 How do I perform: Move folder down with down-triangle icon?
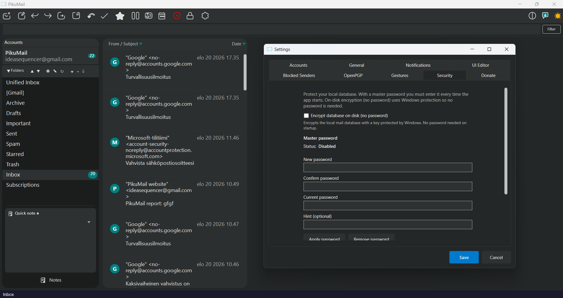click(x=38, y=71)
